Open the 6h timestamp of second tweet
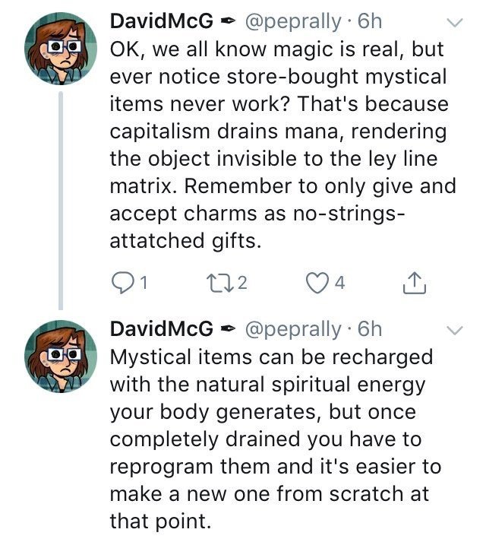Image resolution: width=486 pixels, height=542 pixels. tap(370, 329)
